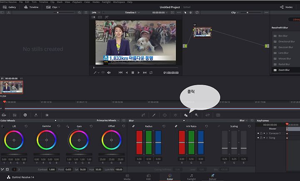The width and height of the screenshot is (300, 181).
Task: Open the Color menu
Action: (x=87, y=2)
